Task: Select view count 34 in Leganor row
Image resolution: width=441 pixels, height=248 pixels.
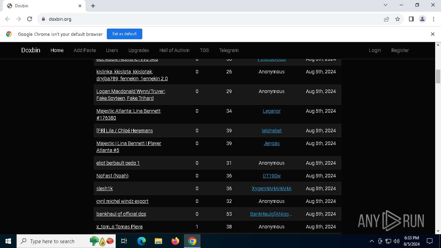Action: [x=229, y=111]
